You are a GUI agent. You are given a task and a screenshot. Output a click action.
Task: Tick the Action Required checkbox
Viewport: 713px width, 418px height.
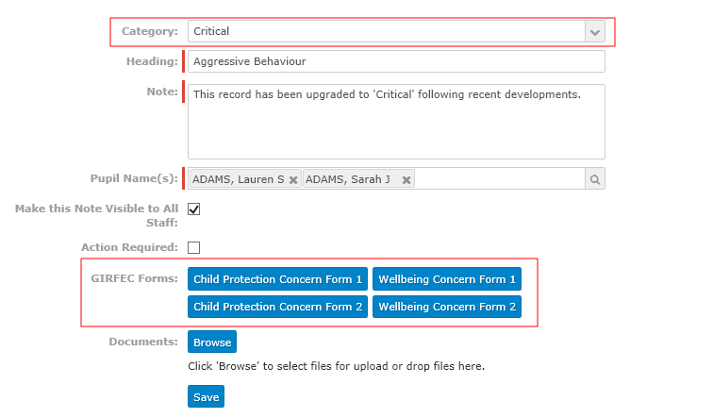point(193,247)
